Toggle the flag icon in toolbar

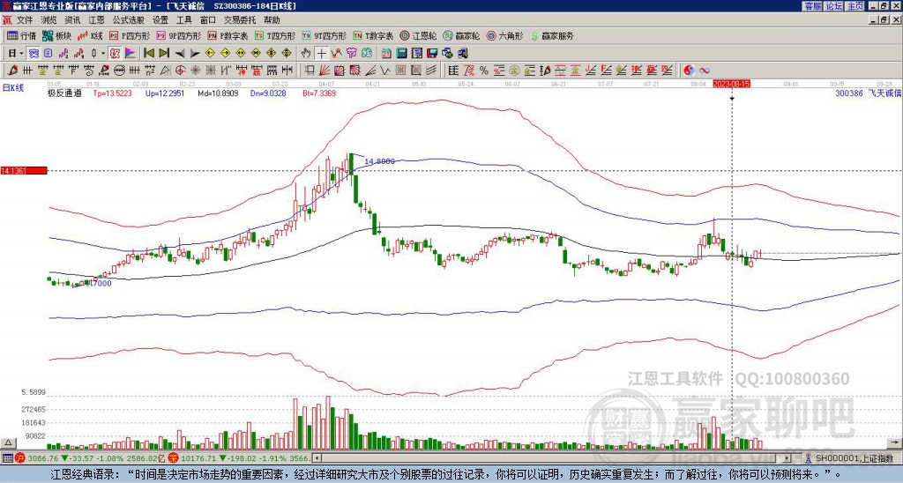[x=131, y=54]
